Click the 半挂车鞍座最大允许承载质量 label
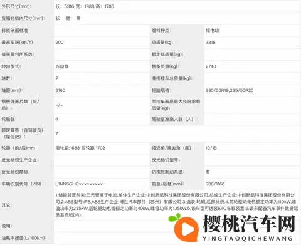This screenshot has width=301, height=245. (176, 105)
